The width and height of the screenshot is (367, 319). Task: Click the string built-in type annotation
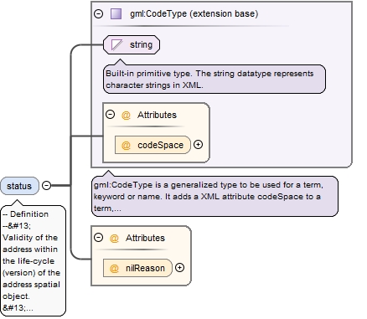click(215, 79)
